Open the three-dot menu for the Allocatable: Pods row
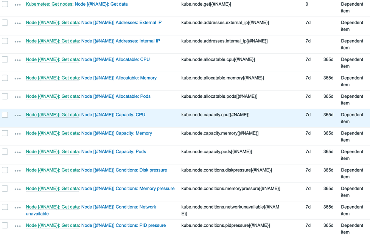370x237 pixels. point(18,97)
